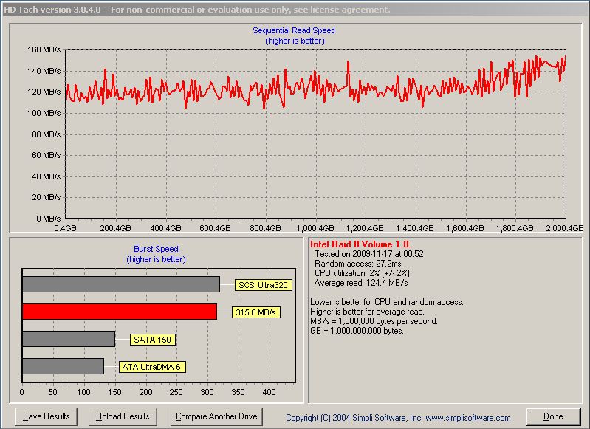Viewport: 590px width, 429px height.
Task: Click the Burst Speed chart title
Action: coord(156,249)
